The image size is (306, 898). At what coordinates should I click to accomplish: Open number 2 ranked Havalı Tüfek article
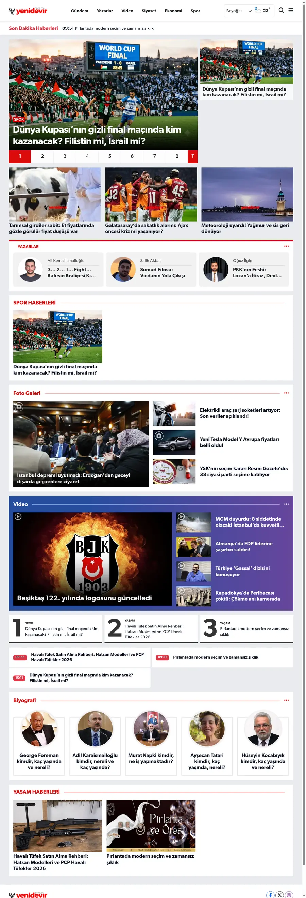(x=151, y=628)
